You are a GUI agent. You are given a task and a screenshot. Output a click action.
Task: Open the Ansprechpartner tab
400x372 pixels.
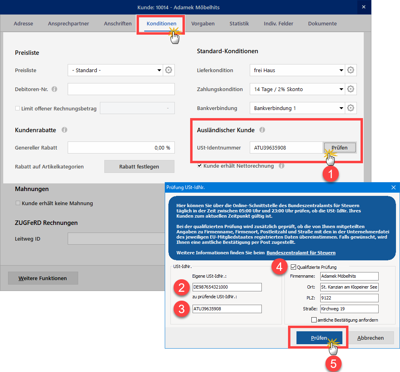click(68, 23)
